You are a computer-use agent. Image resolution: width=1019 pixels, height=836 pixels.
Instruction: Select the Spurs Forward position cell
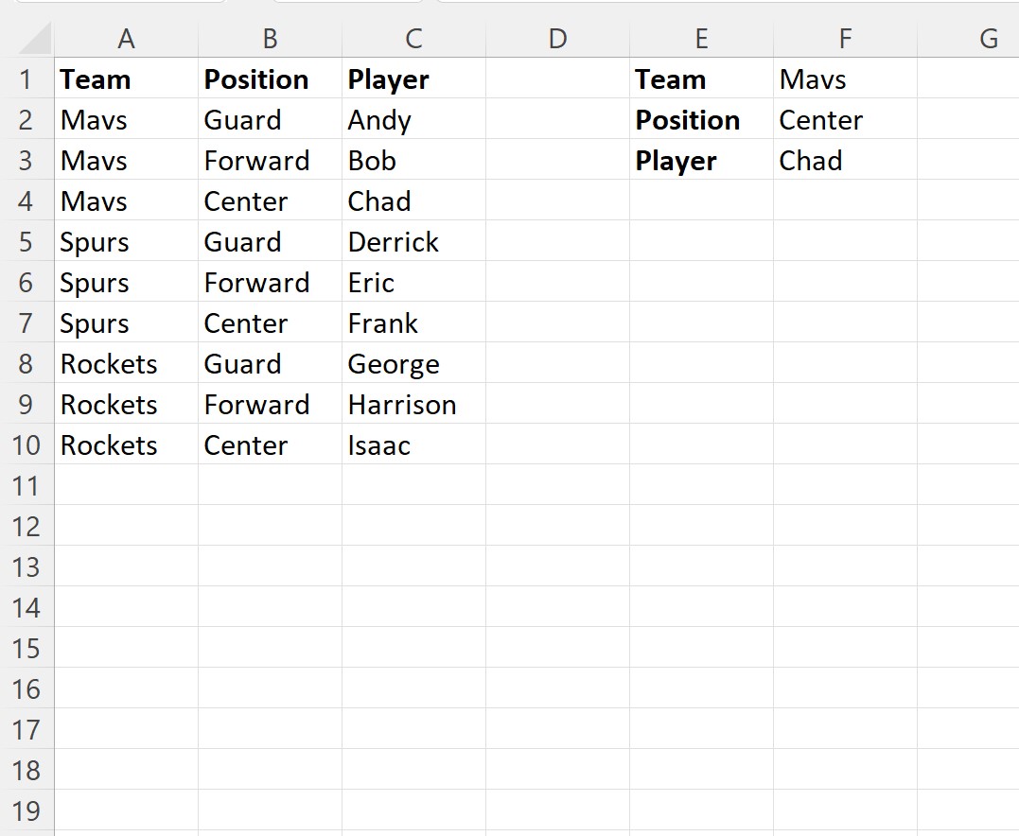270,282
